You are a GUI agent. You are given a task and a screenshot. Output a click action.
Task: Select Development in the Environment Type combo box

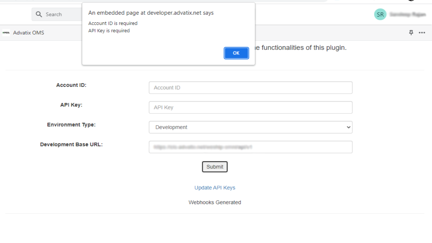(x=250, y=127)
